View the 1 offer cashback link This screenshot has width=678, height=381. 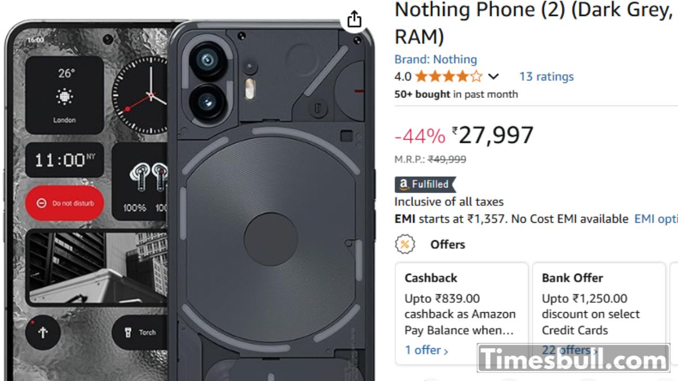click(426, 350)
